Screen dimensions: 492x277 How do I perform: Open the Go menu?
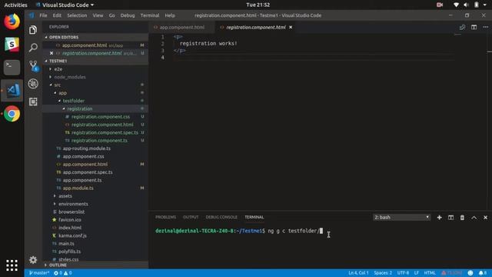click(x=111, y=15)
